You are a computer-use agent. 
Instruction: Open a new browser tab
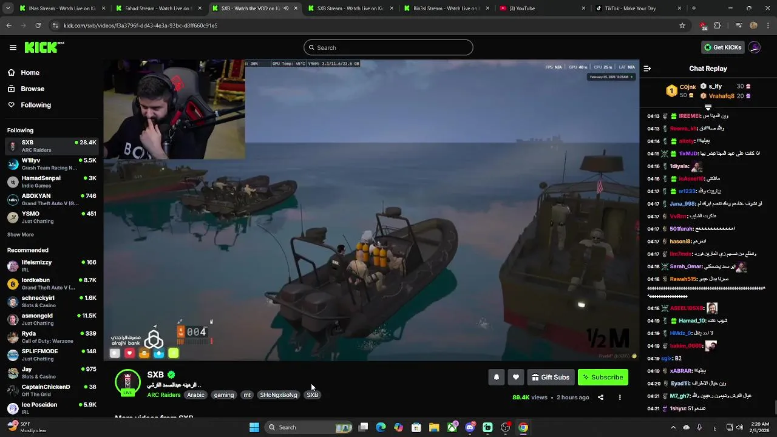point(694,8)
